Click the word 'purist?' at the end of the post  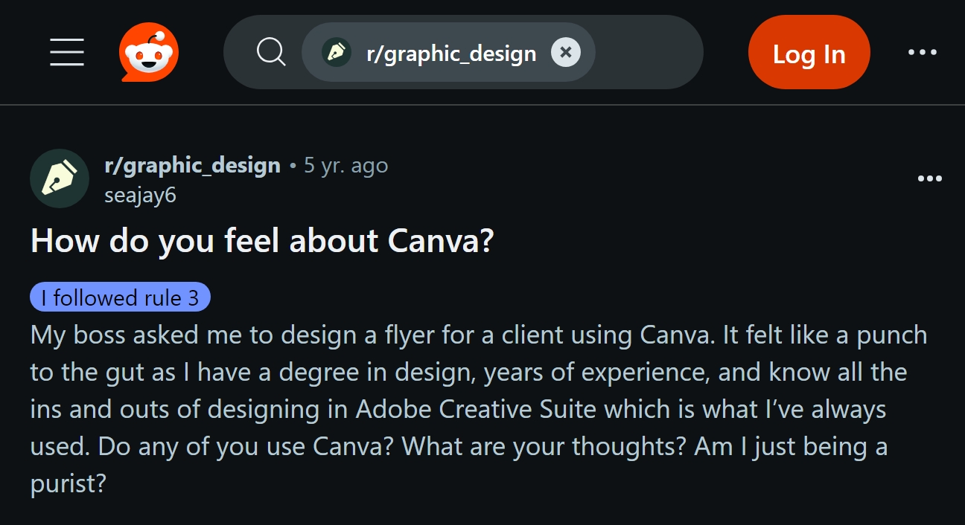[69, 485]
